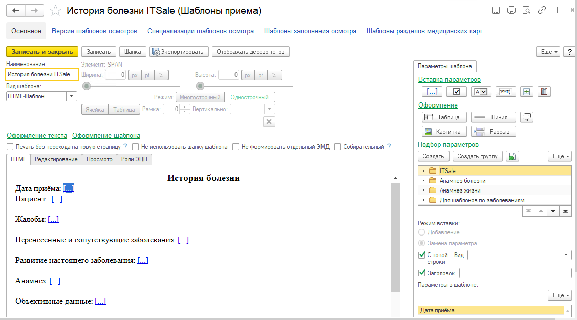Viewport: 577px width, 320px height.
Task: Insert dropdown list parameter icon
Action: [x=481, y=92]
